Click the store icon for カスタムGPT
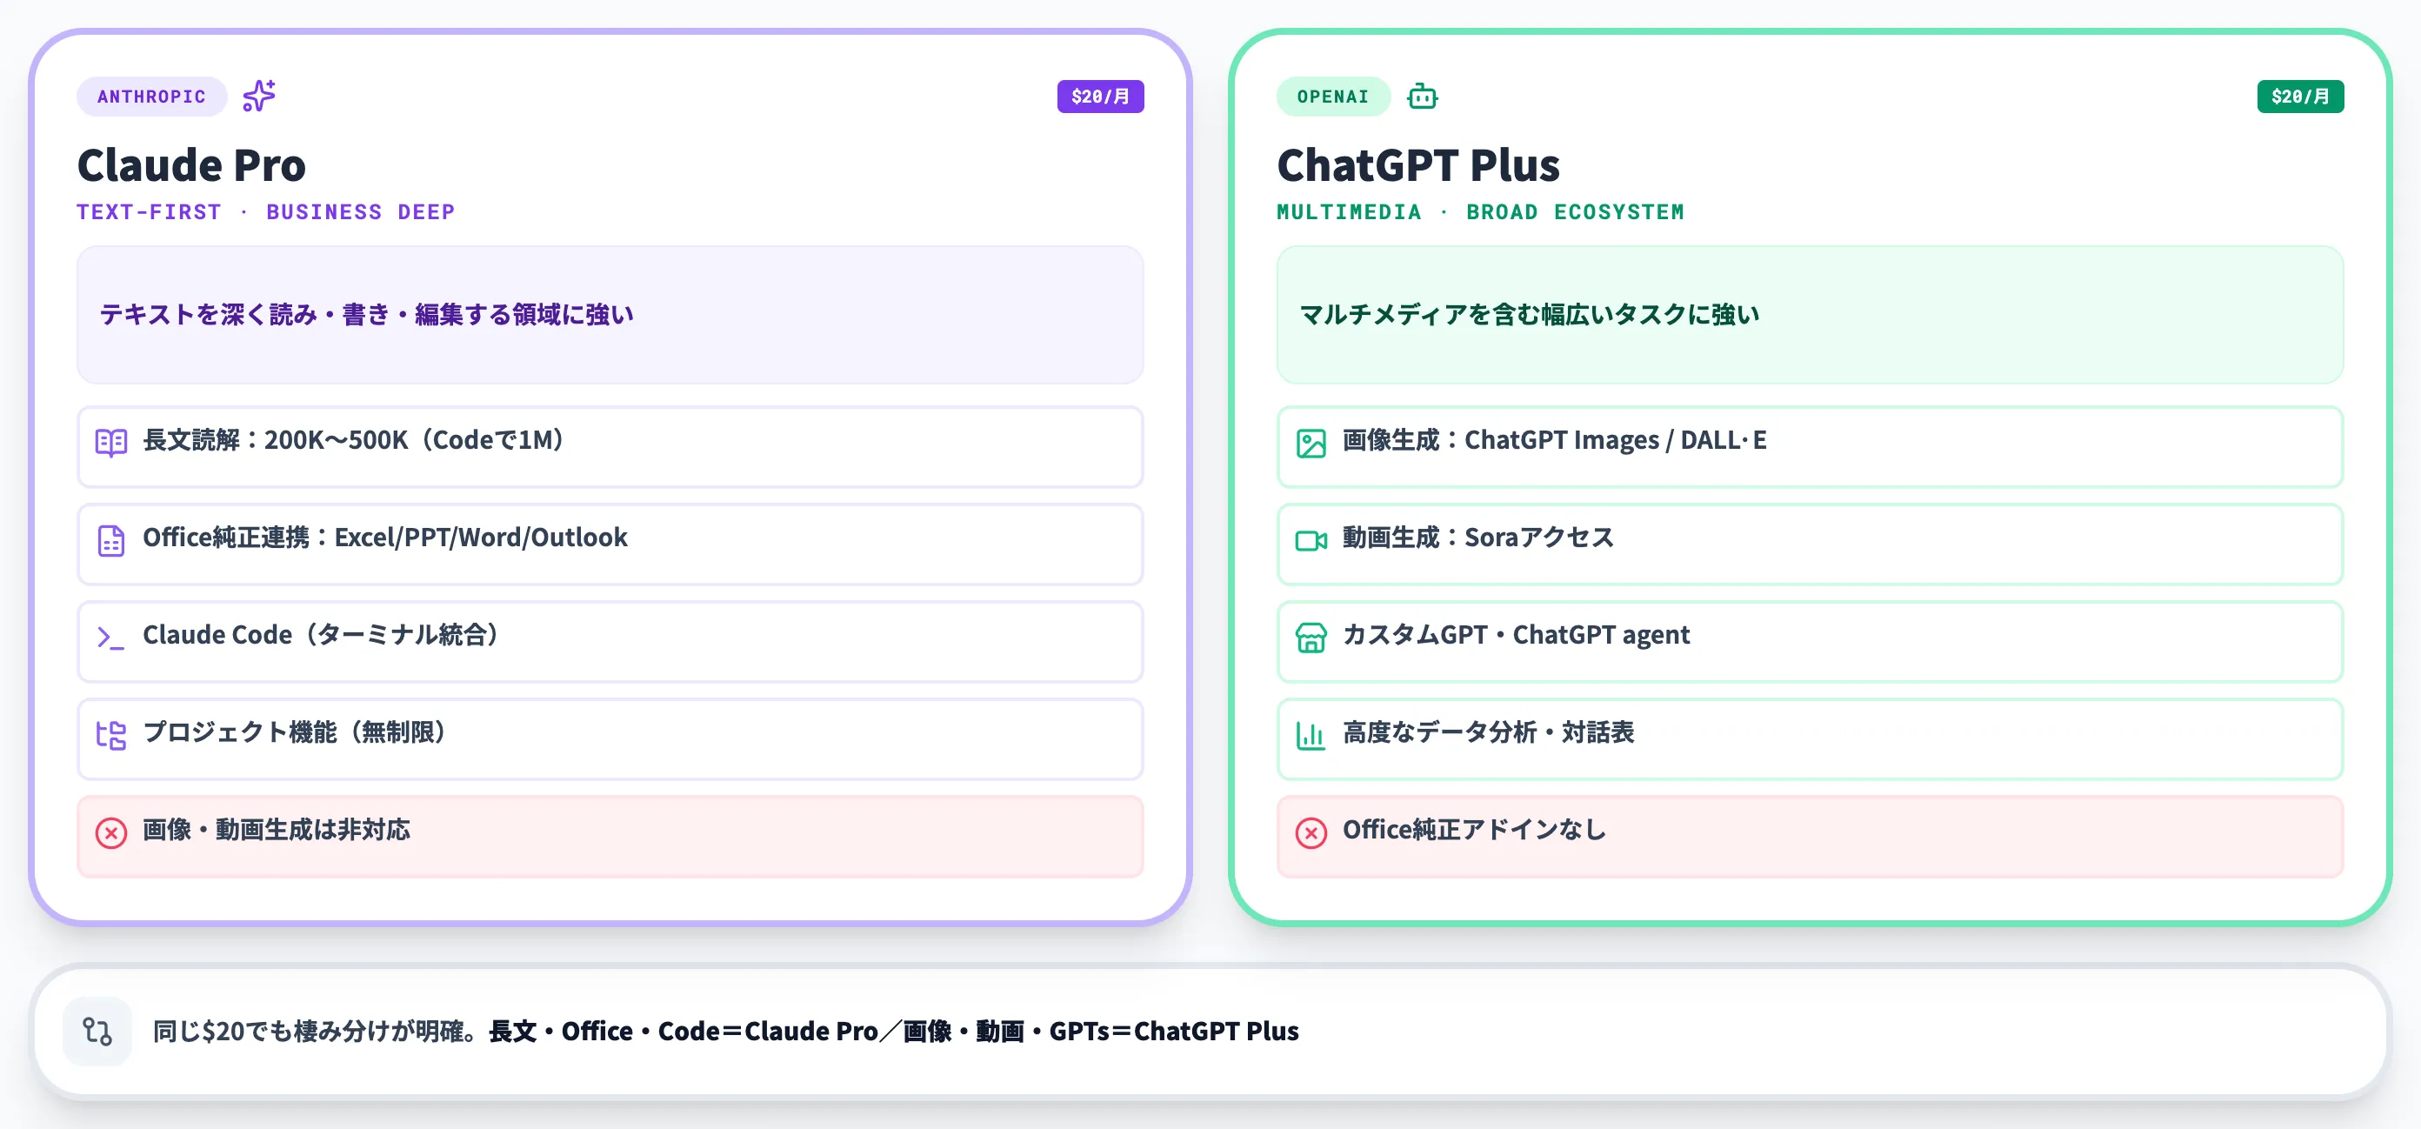The image size is (2421, 1129). [1311, 638]
